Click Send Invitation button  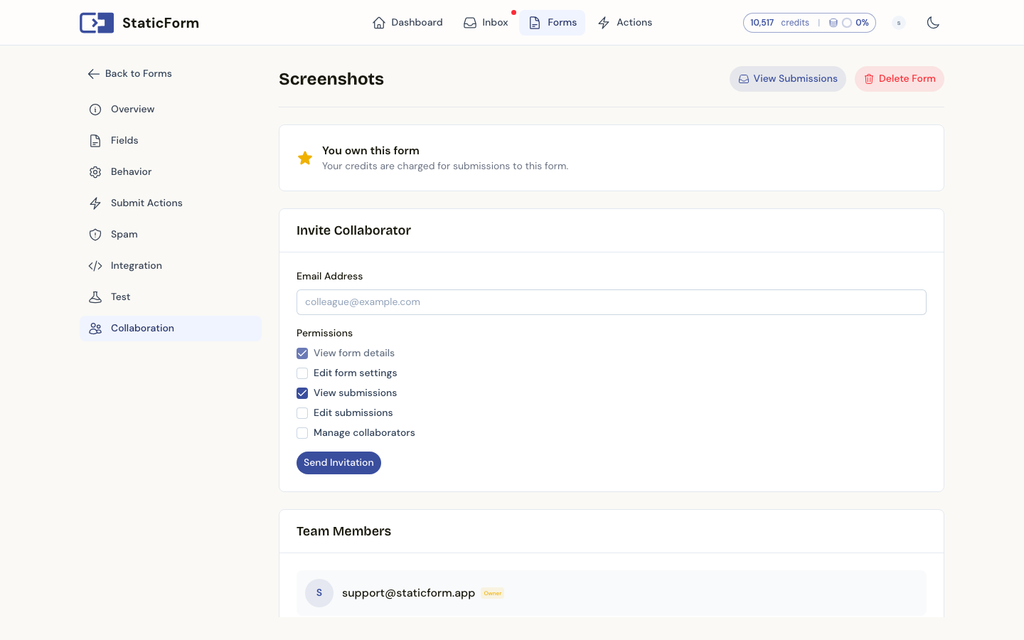pos(338,463)
